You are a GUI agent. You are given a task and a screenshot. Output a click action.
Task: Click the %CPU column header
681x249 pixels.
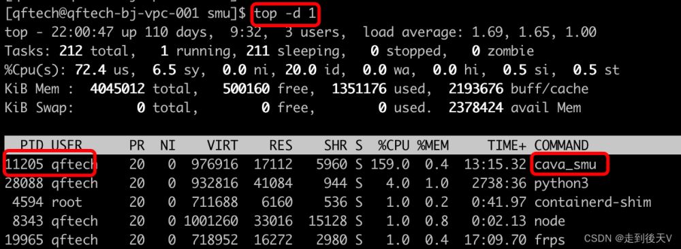pos(393,146)
